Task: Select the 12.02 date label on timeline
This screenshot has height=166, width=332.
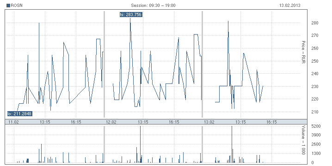Action: [111, 122]
